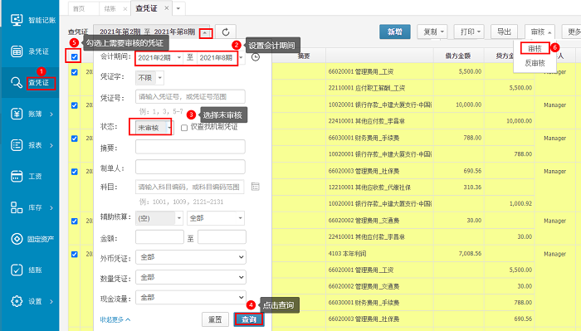This screenshot has height=331, width=581.
Task: Click the 打印 button
Action: pyautogui.click(x=469, y=32)
